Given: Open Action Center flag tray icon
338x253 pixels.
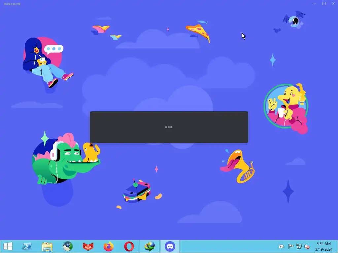Looking at the screenshot, I should pos(291,246).
